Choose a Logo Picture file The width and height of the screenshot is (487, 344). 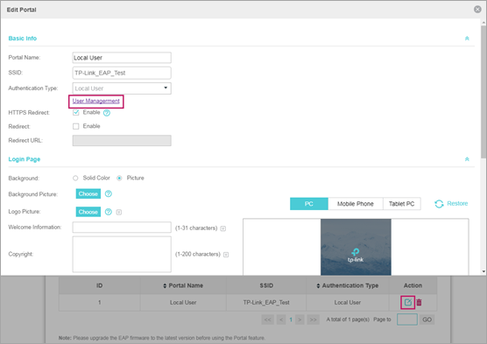point(88,212)
